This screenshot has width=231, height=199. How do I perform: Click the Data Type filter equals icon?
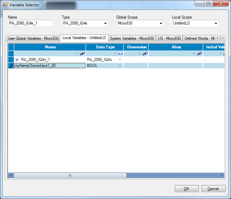tap(120, 54)
